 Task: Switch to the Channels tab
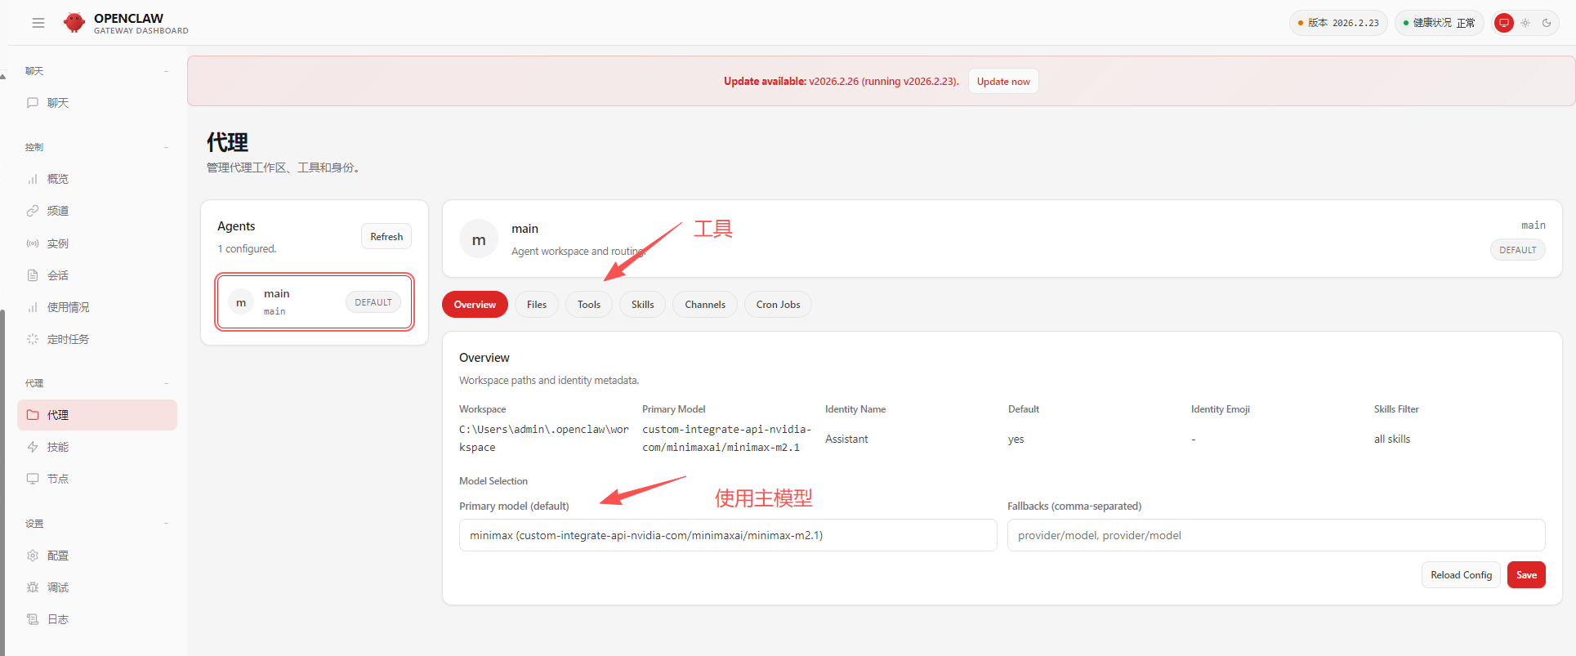click(x=705, y=305)
